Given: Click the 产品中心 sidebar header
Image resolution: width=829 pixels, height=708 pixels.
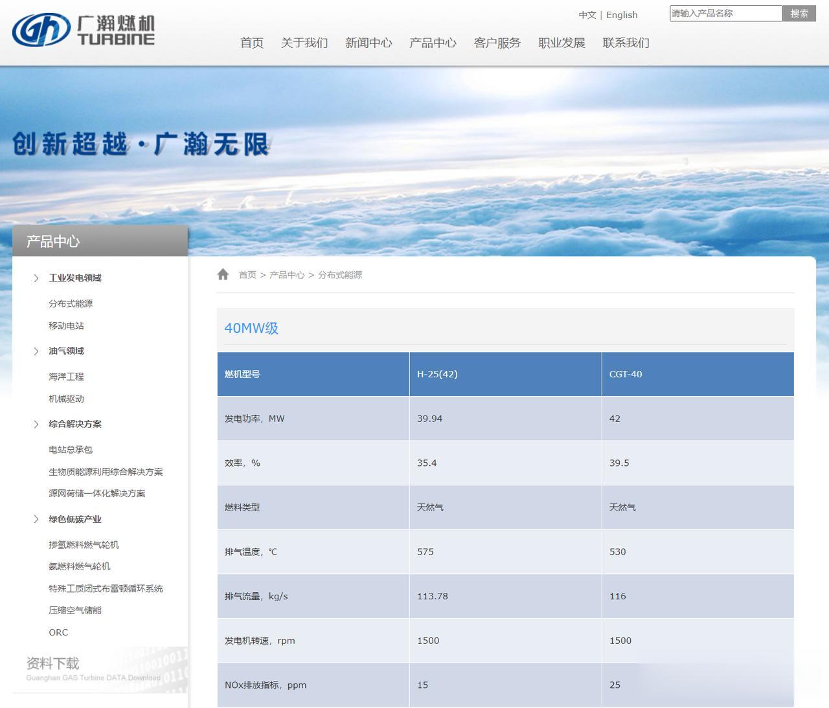Looking at the screenshot, I should point(100,241).
